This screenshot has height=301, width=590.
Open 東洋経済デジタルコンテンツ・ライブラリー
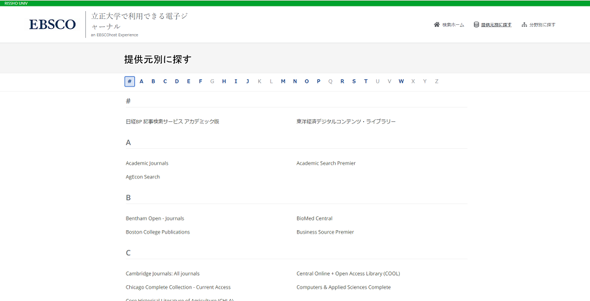[346, 122]
